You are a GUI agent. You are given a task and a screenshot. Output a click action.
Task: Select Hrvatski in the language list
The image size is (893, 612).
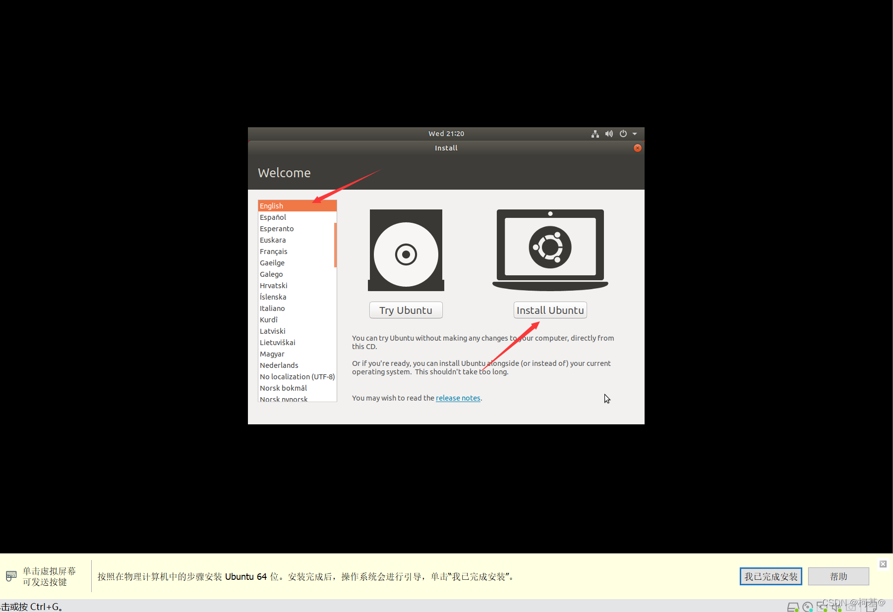coord(297,286)
